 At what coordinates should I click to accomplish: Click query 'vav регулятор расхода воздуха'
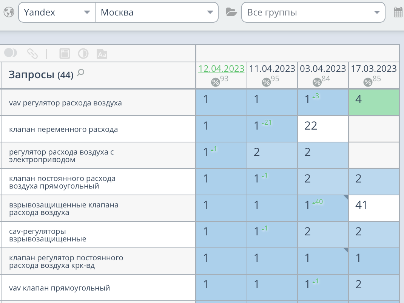pyautogui.click(x=65, y=103)
